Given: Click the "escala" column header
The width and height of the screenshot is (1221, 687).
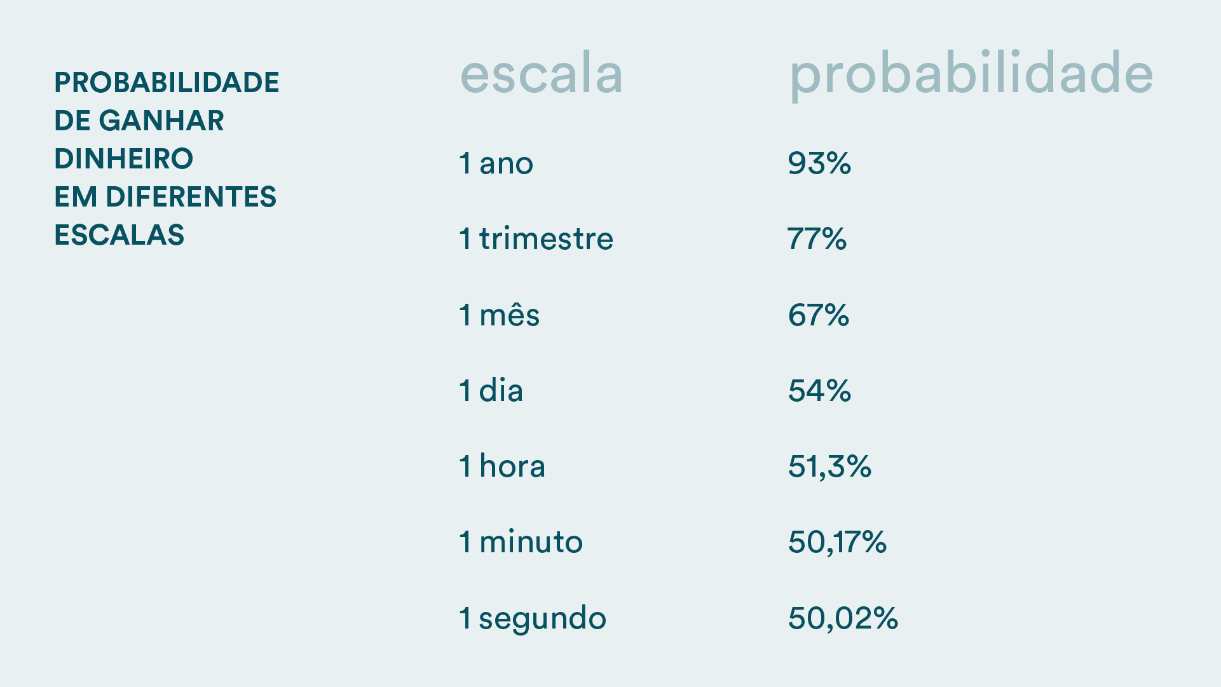Looking at the screenshot, I should pyautogui.click(x=542, y=74).
